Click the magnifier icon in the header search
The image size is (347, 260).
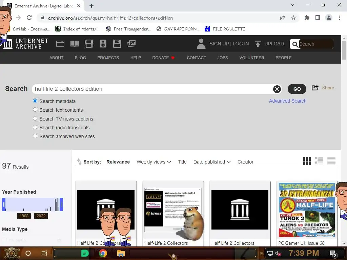[295, 44]
